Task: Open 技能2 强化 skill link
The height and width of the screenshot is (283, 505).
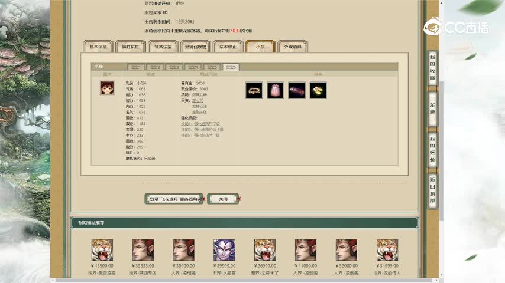Action: tap(202, 130)
